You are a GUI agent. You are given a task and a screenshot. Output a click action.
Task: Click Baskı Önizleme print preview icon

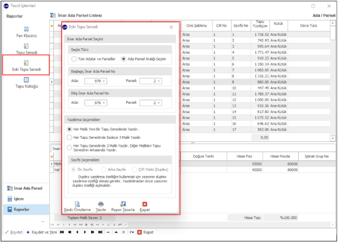pos(77,204)
